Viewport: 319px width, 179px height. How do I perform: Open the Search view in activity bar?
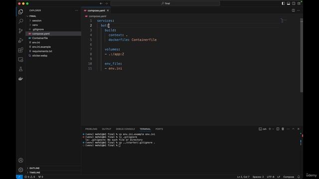[x=20, y=21]
